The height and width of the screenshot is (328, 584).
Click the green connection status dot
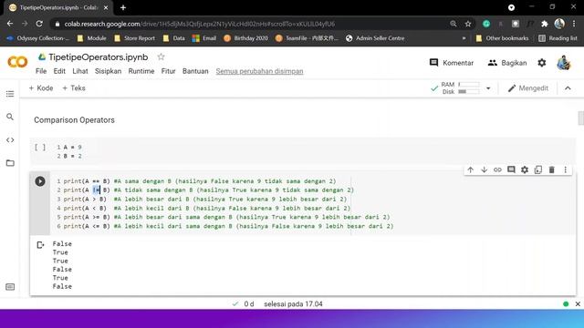(566, 303)
